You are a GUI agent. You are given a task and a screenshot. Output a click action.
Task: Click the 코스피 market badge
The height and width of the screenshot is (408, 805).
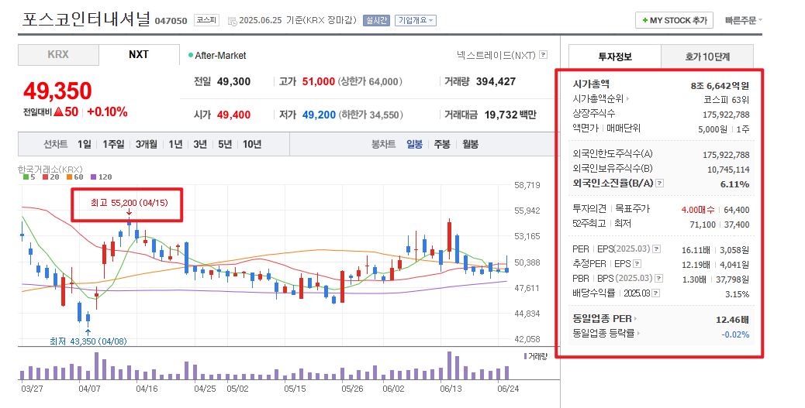[206, 20]
